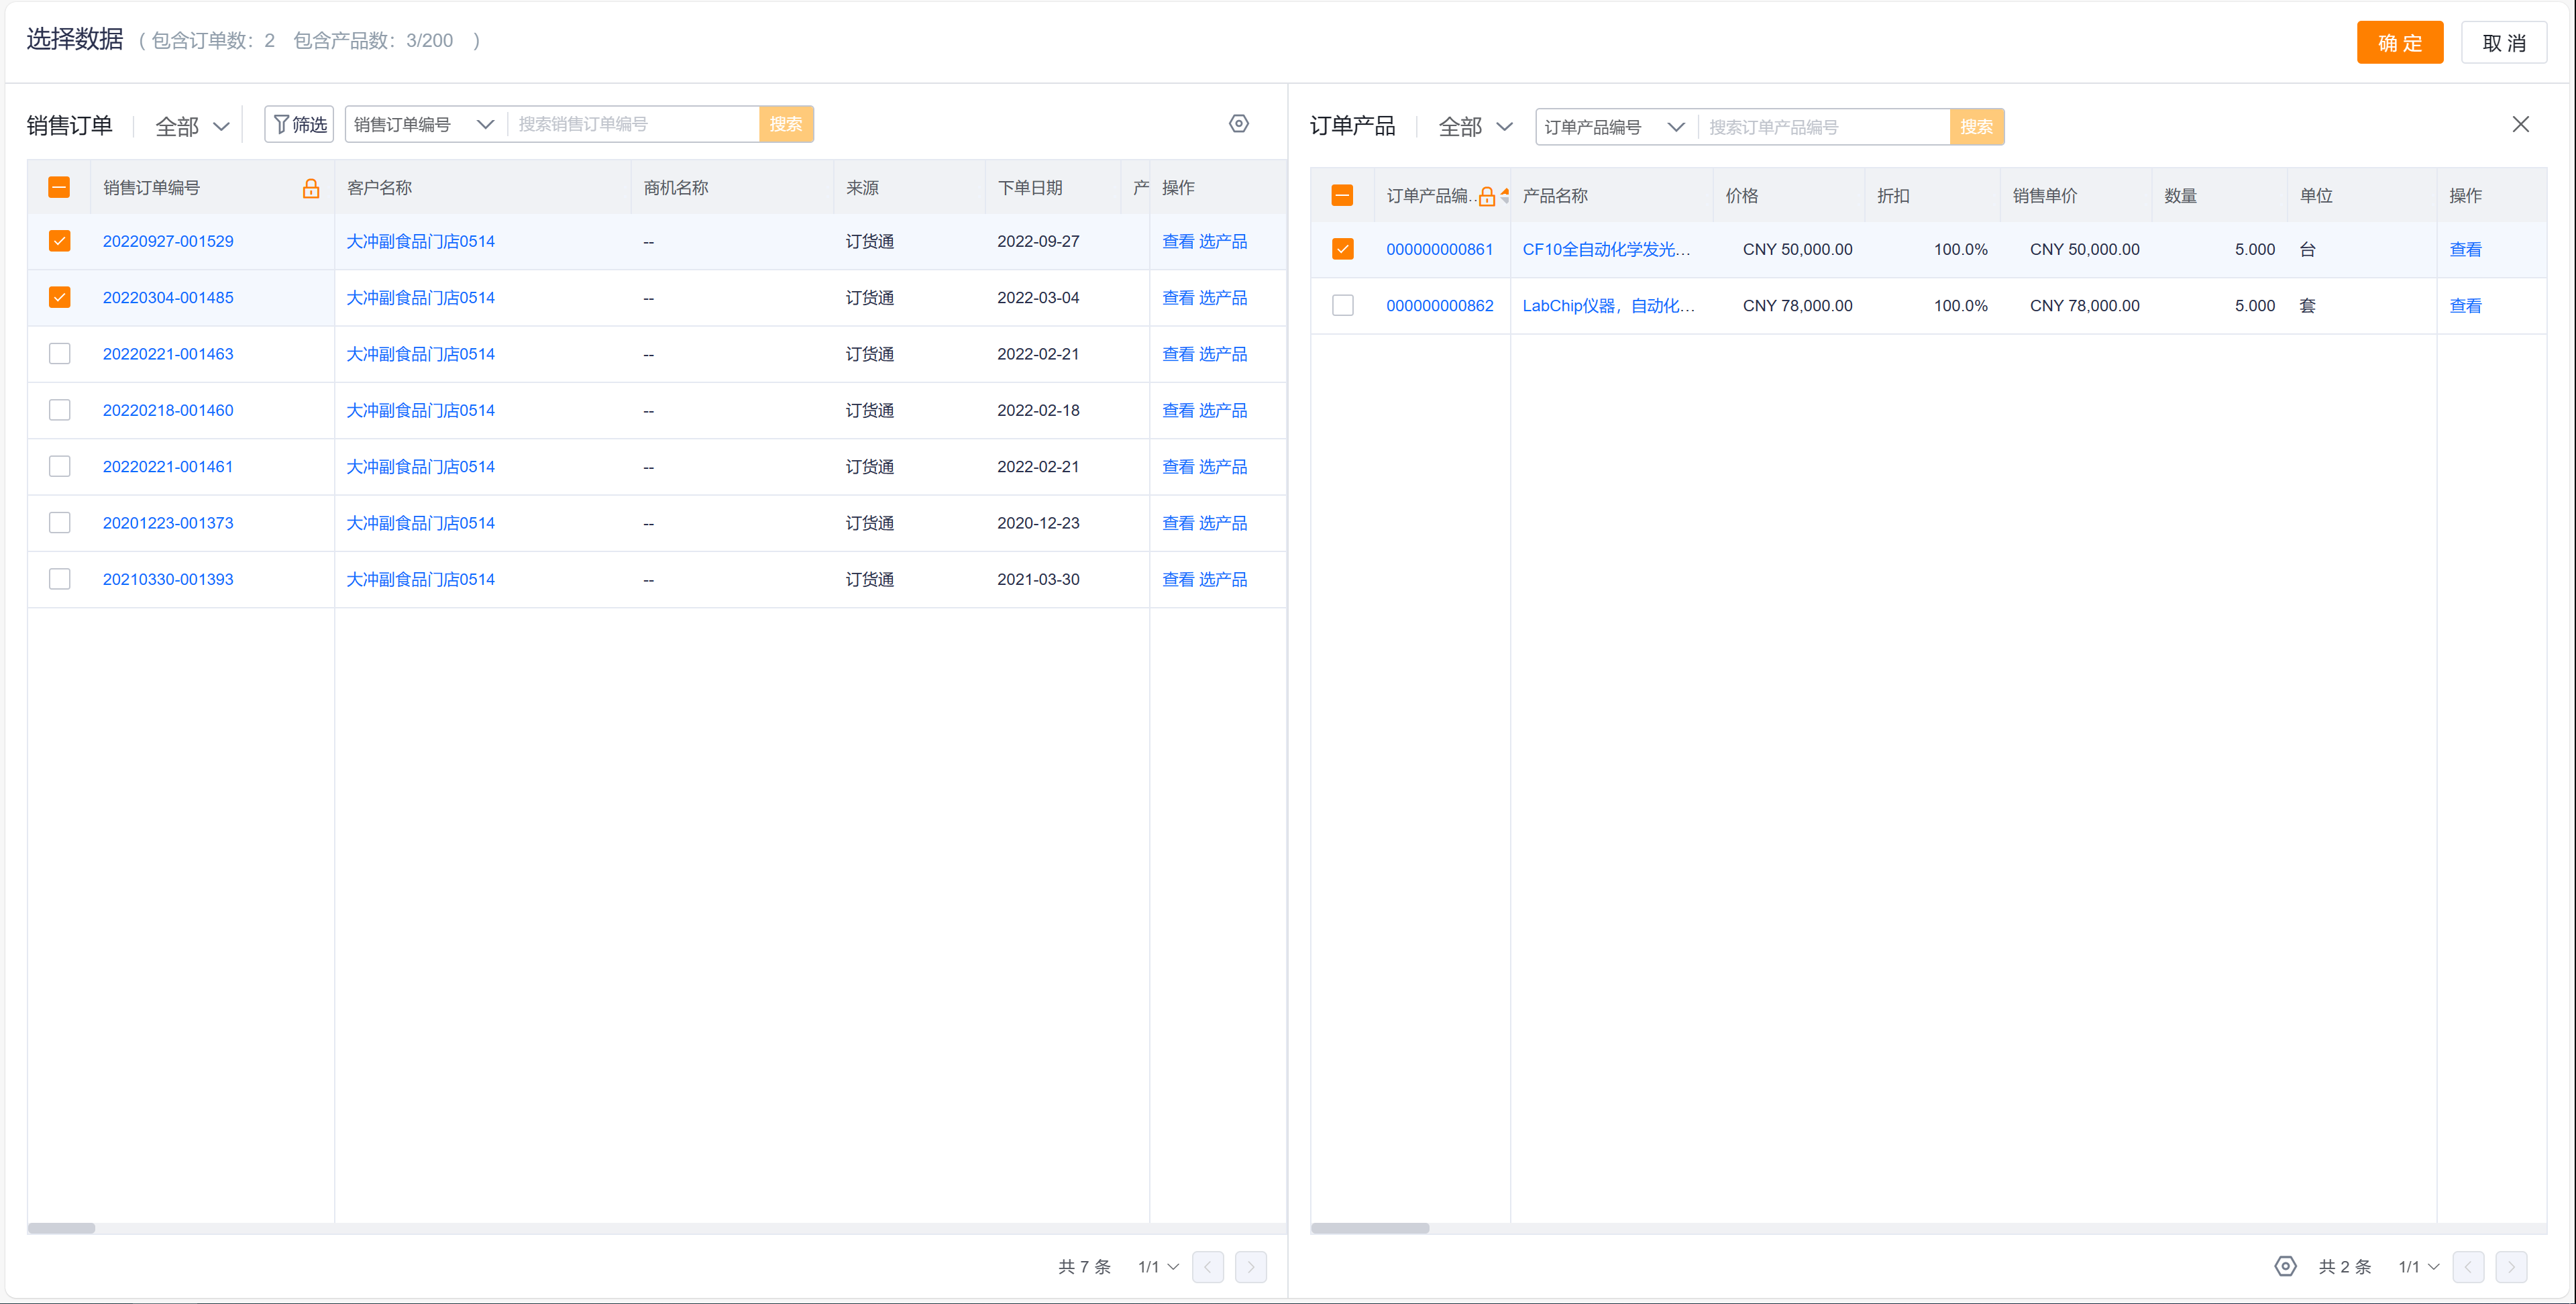
Task: Check product 000000000862 checkbox
Action: (1342, 306)
